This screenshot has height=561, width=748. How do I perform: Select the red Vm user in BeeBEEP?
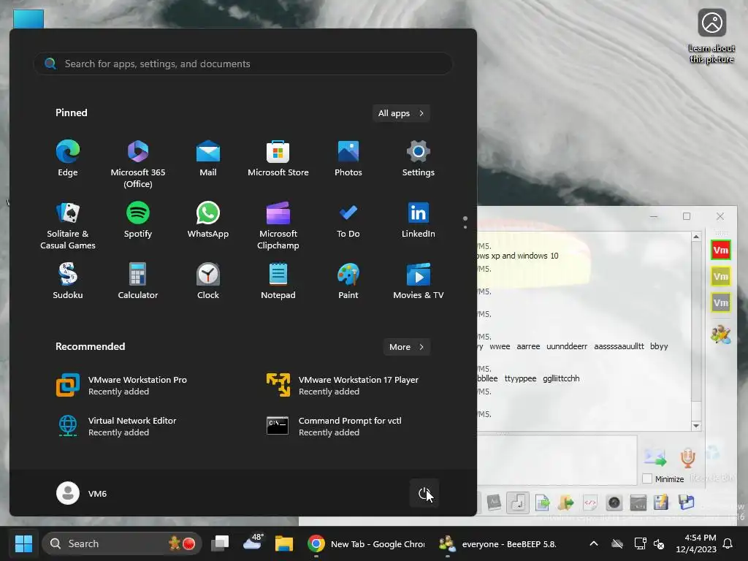(x=721, y=250)
